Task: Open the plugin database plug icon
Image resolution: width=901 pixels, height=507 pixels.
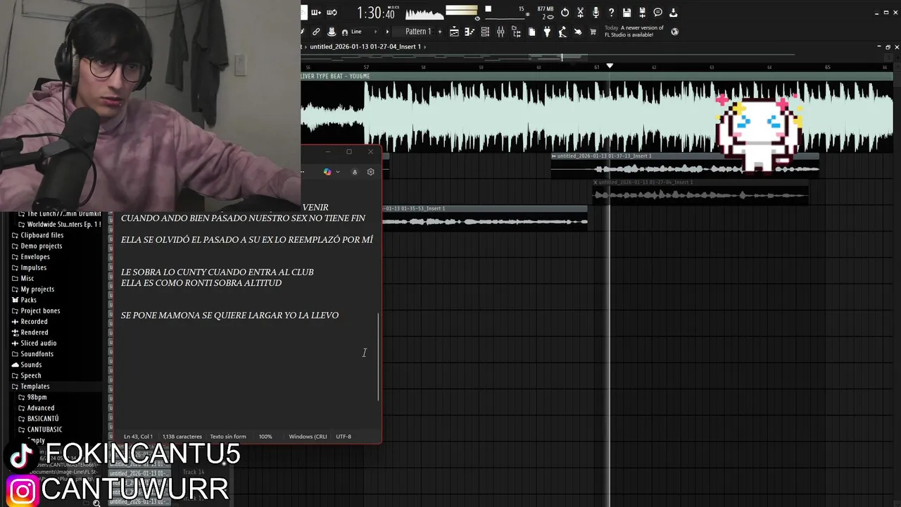Action: pyautogui.click(x=547, y=32)
